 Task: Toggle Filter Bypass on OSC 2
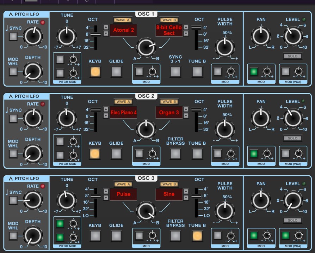click(x=175, y=154)
